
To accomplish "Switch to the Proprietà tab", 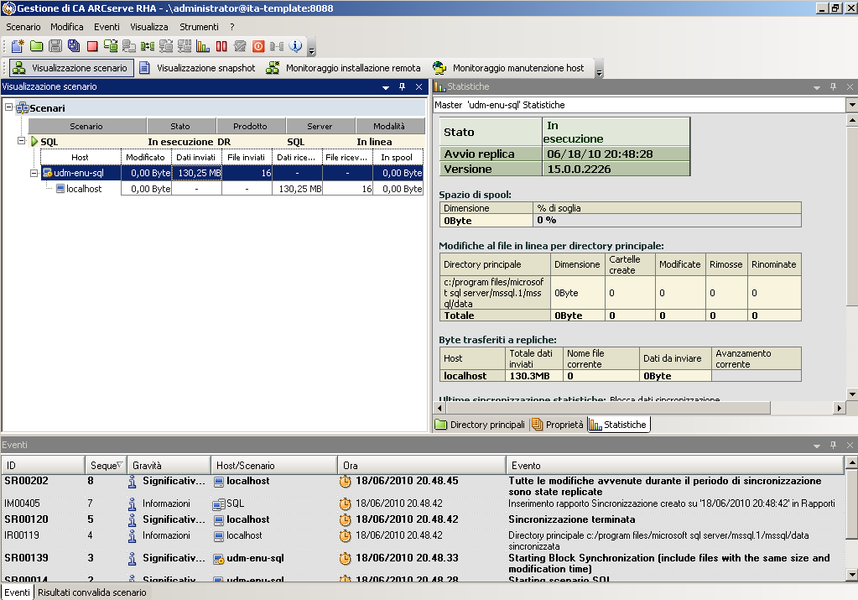I will (x=558, y=425).
